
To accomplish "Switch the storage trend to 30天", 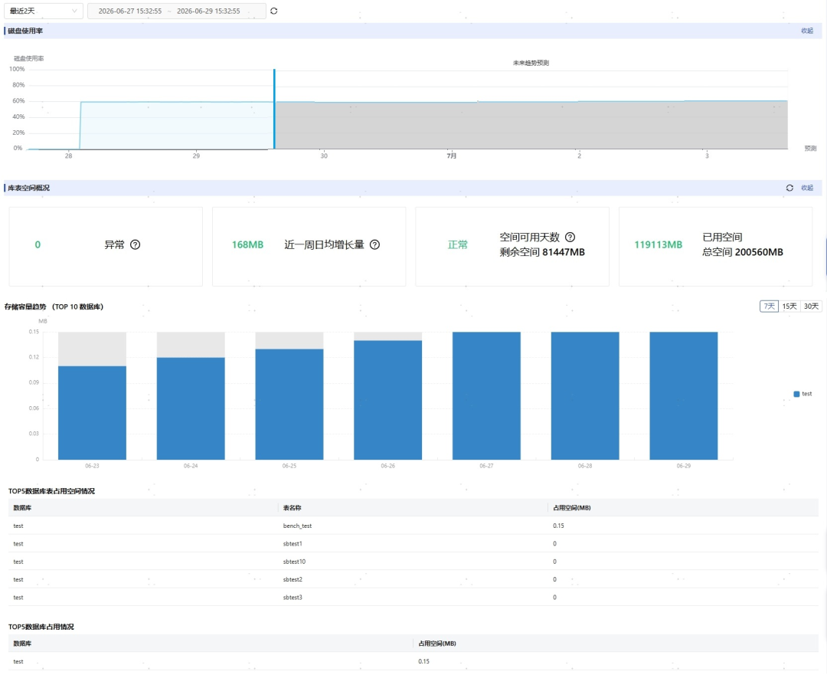I will [811, 306].
